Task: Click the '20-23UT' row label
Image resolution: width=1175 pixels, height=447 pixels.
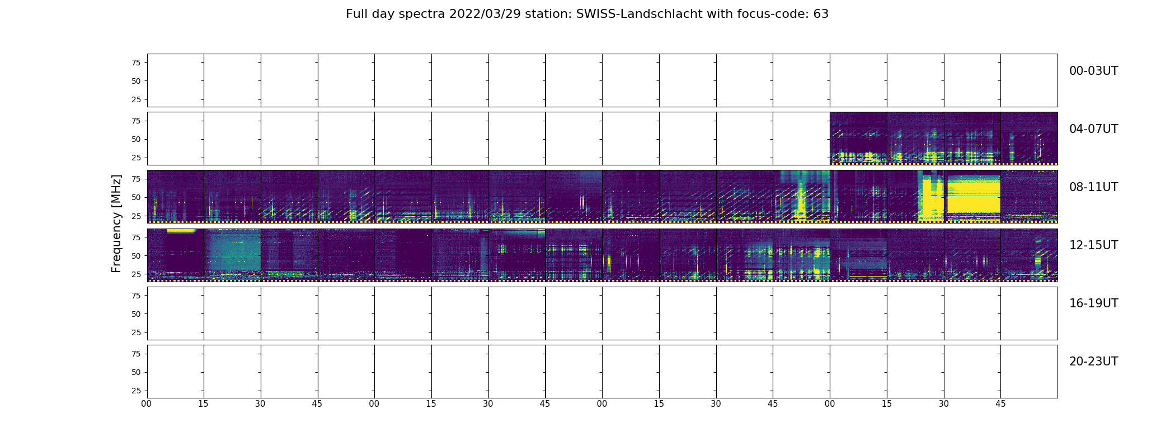Action: tap(1093, 362)
